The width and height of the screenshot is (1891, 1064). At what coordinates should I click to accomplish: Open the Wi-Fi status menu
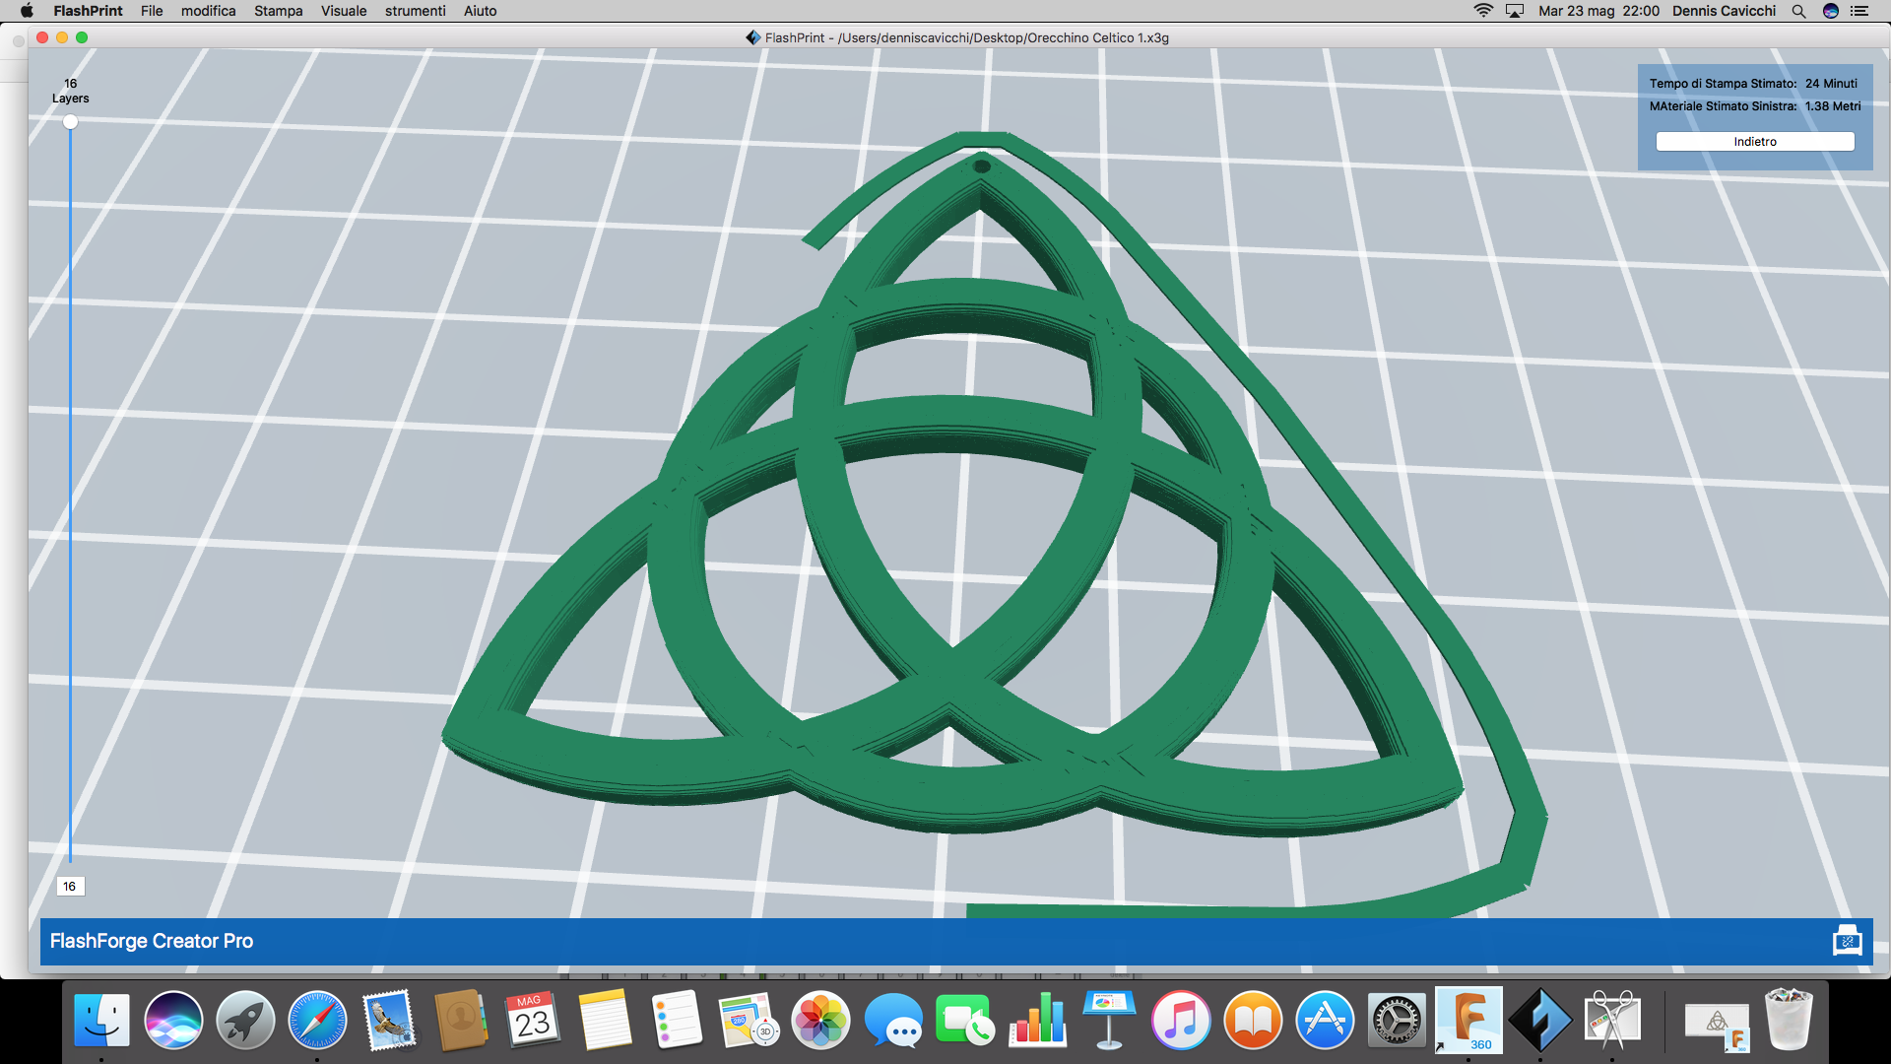(x=1482, y=11)
